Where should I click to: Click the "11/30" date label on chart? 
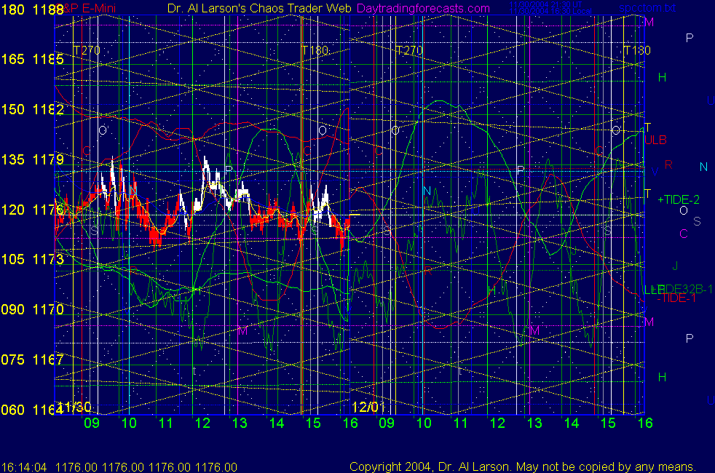click(x=74, y=407)
